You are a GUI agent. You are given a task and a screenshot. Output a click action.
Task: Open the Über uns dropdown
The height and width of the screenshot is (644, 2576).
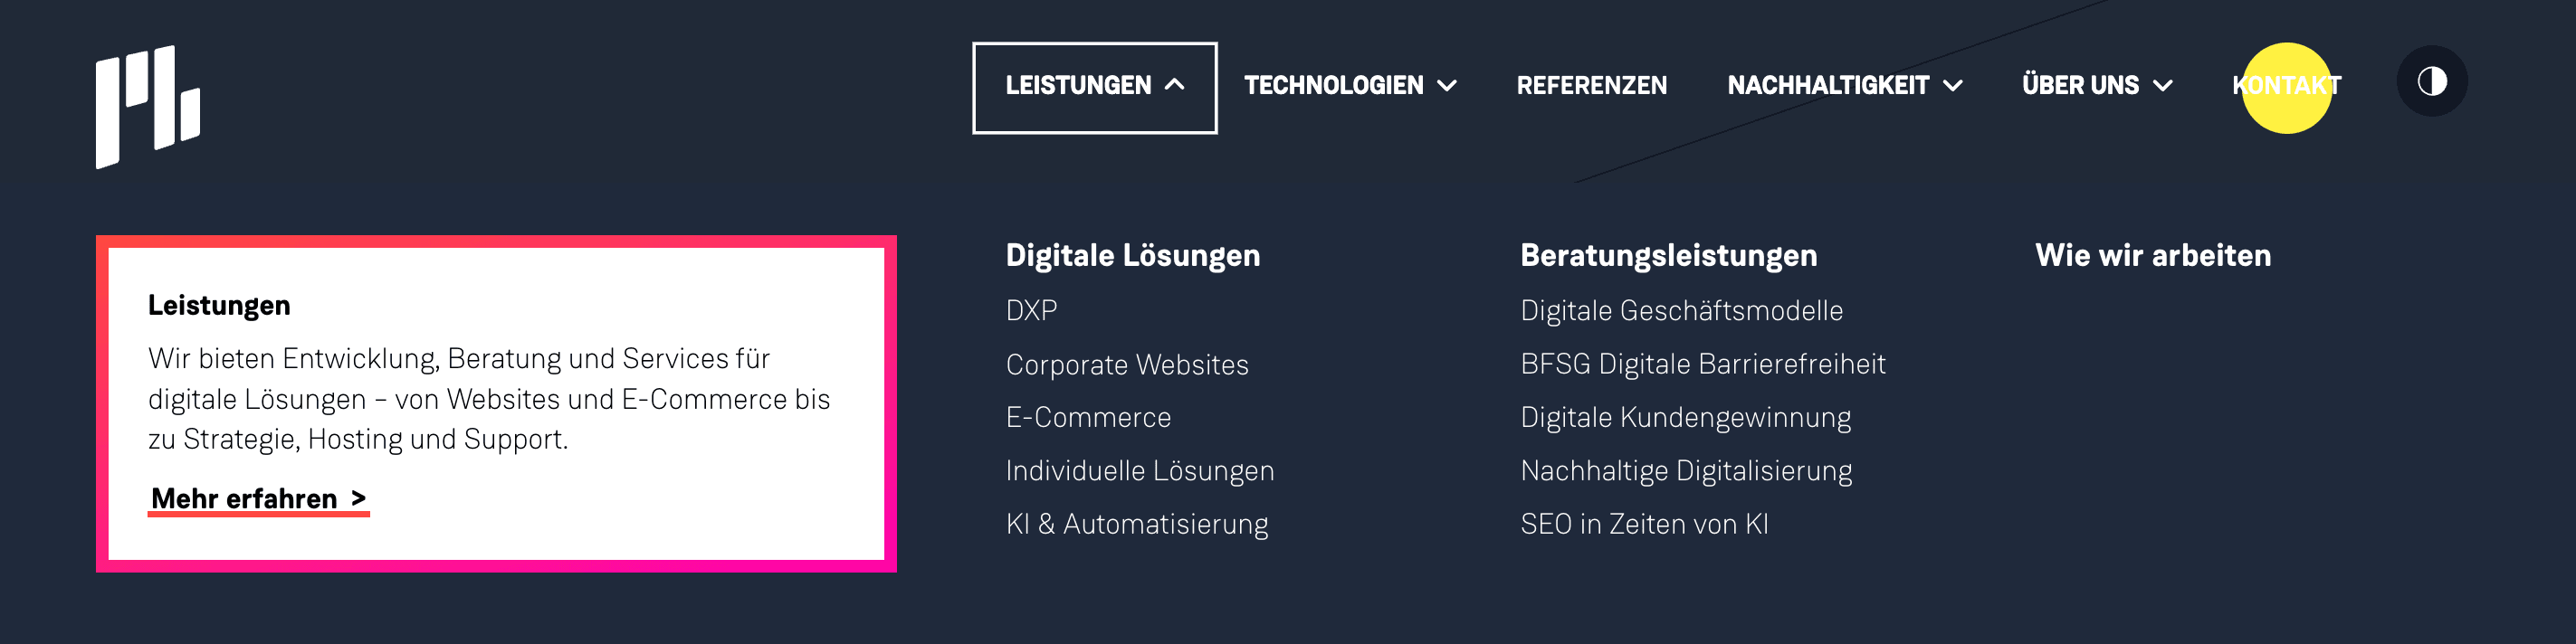tap(2096, 86)
